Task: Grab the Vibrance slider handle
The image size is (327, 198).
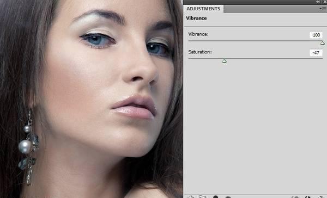Action: tap(323, 43)
